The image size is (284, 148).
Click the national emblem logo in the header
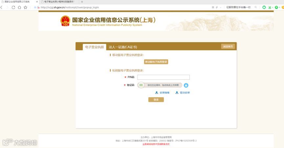point(65,21)
